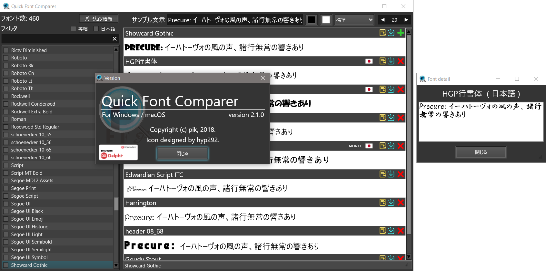
Task: Click the cyan download icon on HGP行書体 row
Action: pyautogui.click(x=391, y=61)
